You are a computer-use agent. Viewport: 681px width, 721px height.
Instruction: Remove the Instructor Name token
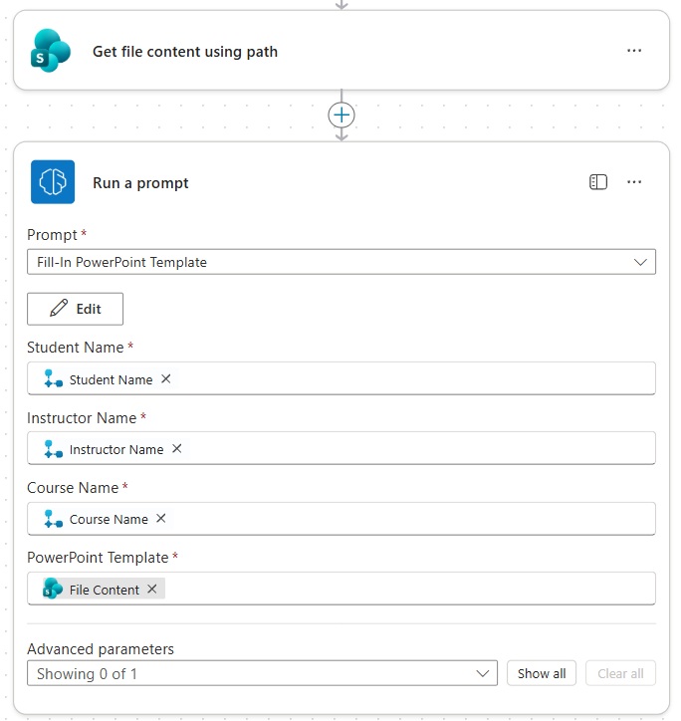click(177, 449)
